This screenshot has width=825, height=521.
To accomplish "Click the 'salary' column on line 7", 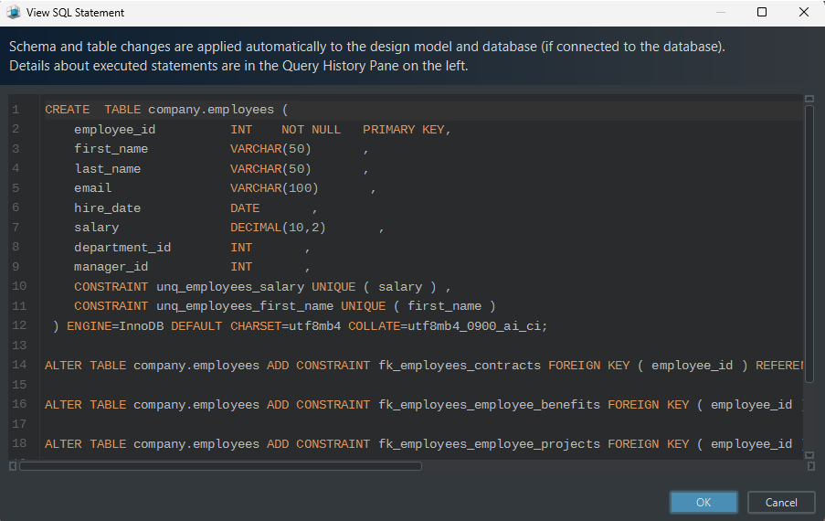I will pos(96,228).
